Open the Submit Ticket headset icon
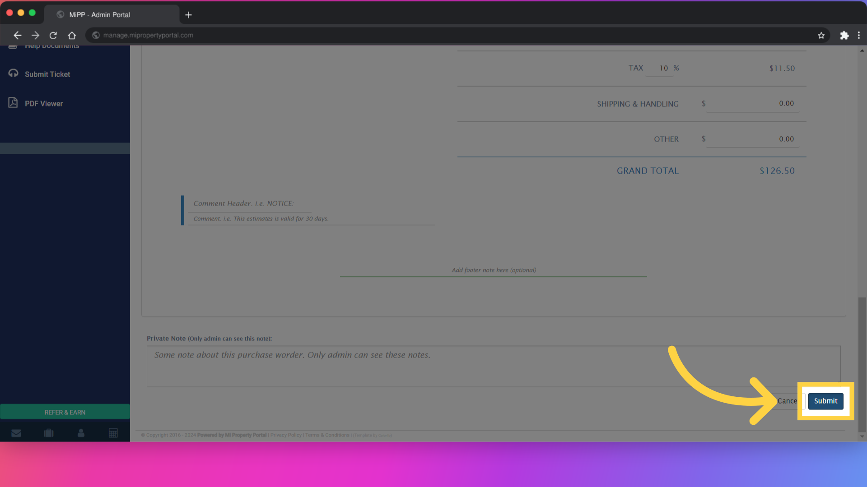Screen dimensions: 867x487 [x=13, y=74]
